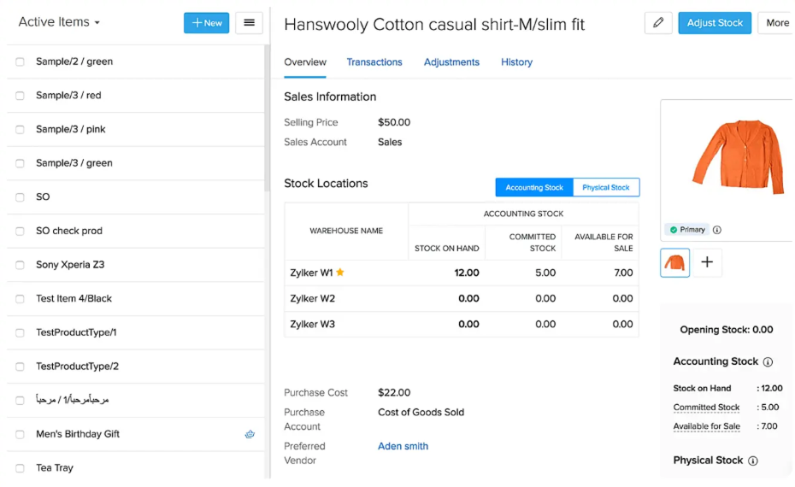This screenshot has width=795, height=487.
Task: Select the Sony Xperia Z3 checkbox
Action: (x=20, y=265)
